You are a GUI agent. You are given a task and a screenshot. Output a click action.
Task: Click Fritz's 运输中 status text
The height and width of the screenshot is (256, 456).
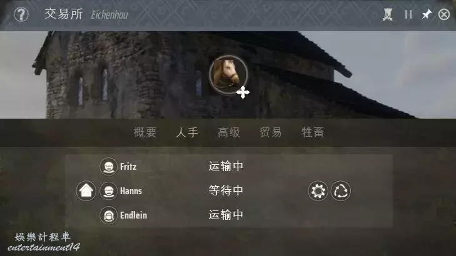point(226,166)
